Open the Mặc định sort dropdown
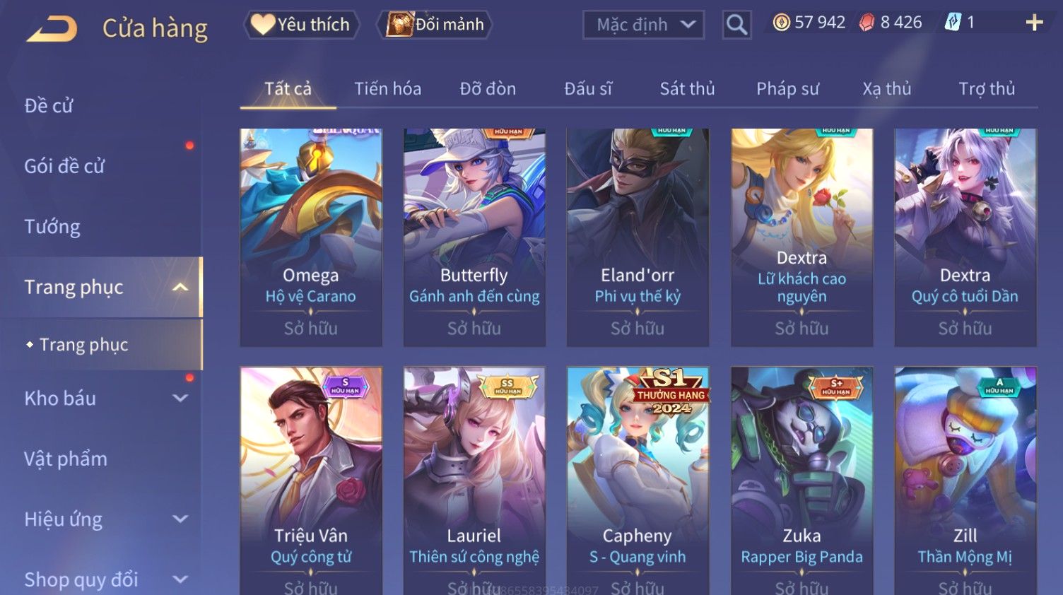The width and height of the screenshot is (1063, 595). click(x=644, y=25)
